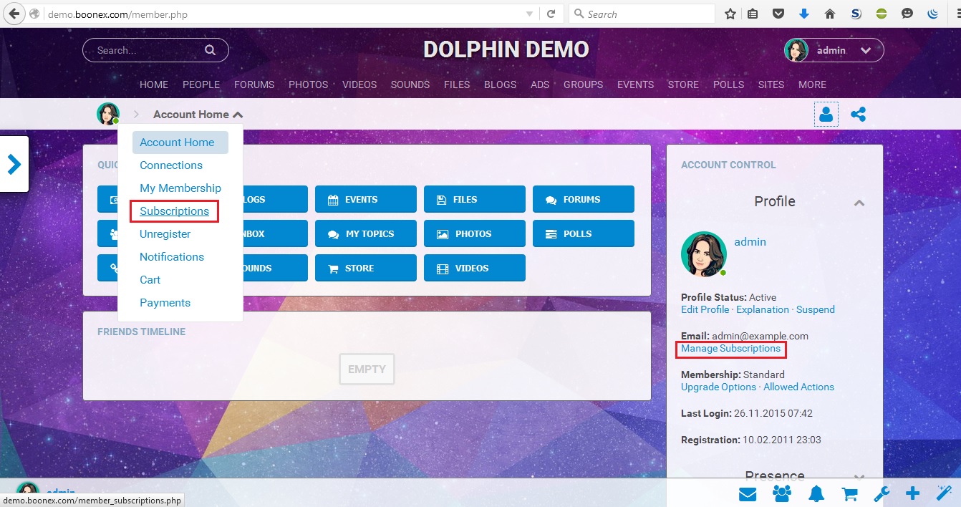Open STORE in the main navigation

pyautogui.click(x=683, y=84)
